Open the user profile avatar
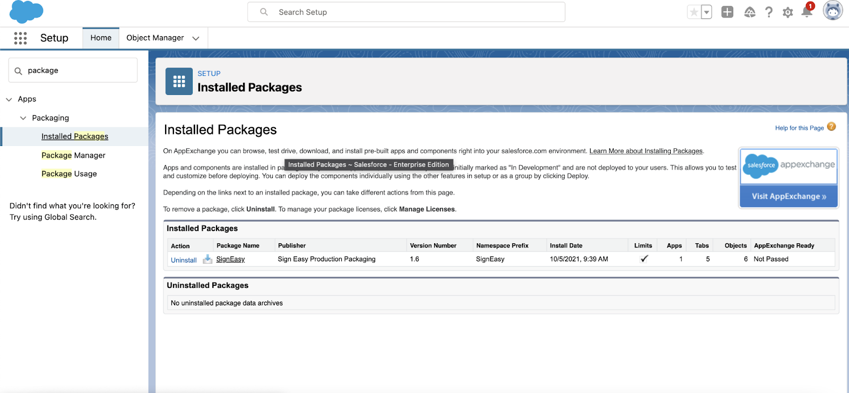The image size is (849, 393). [x=833, y=11]
